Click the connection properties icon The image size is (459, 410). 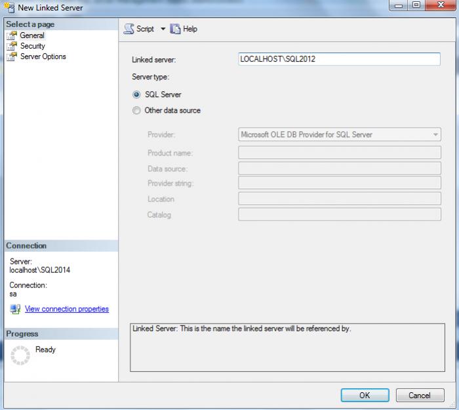(15, 309)
